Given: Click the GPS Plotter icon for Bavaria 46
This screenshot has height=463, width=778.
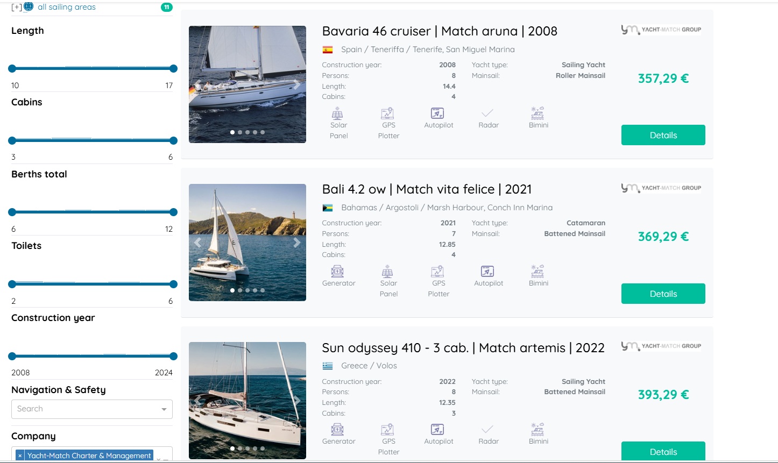Looking at the screenshot, I should [x=387, y=113].
